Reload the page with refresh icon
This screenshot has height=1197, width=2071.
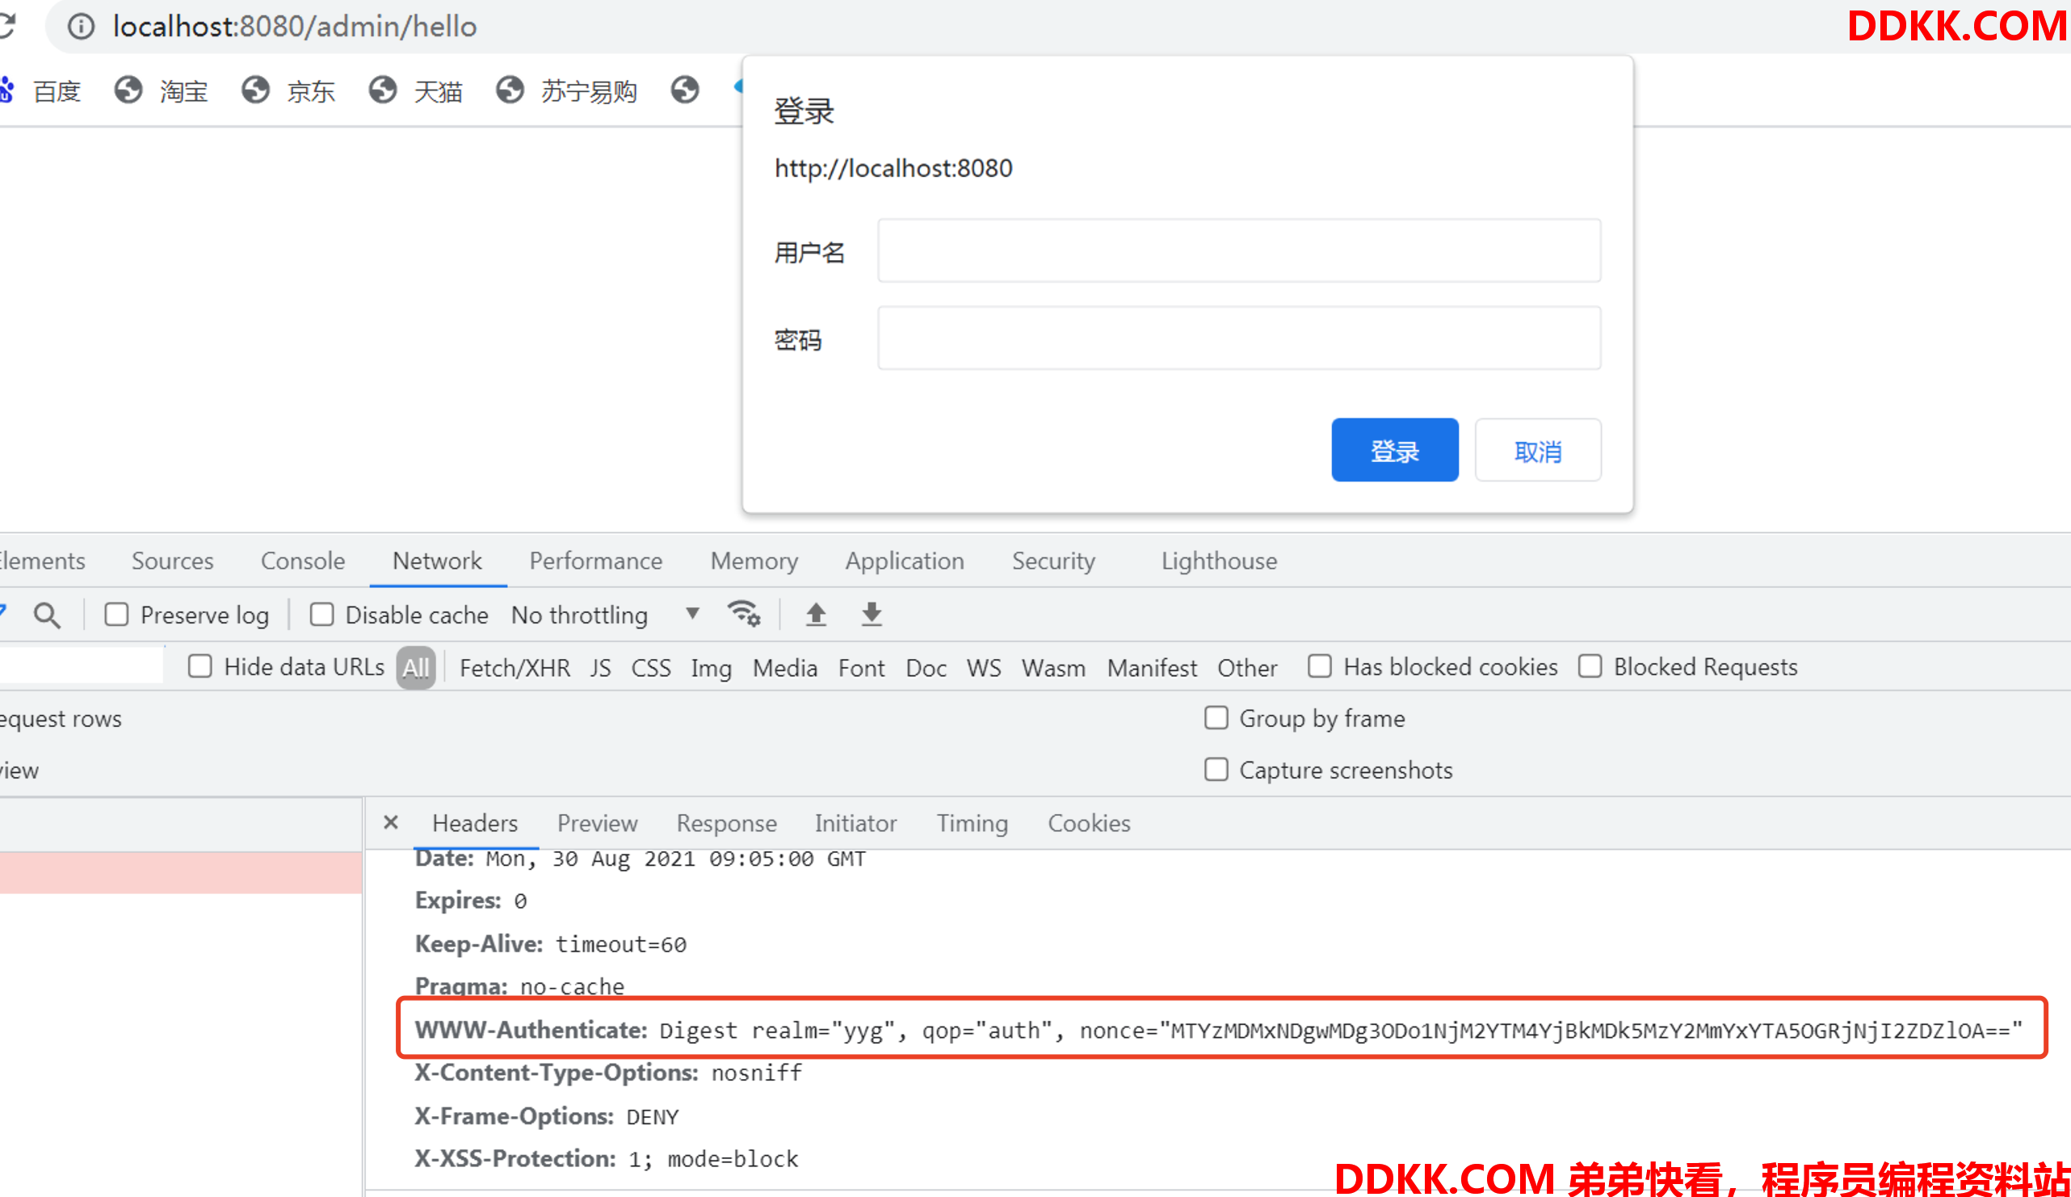pos(6,27)
